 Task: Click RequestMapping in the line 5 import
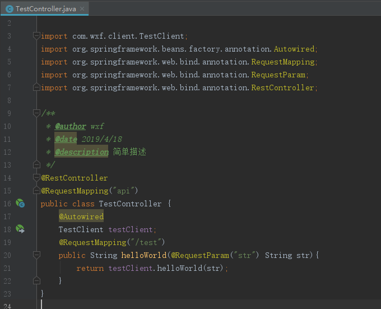pyautogui.click(x=283, y=62)
